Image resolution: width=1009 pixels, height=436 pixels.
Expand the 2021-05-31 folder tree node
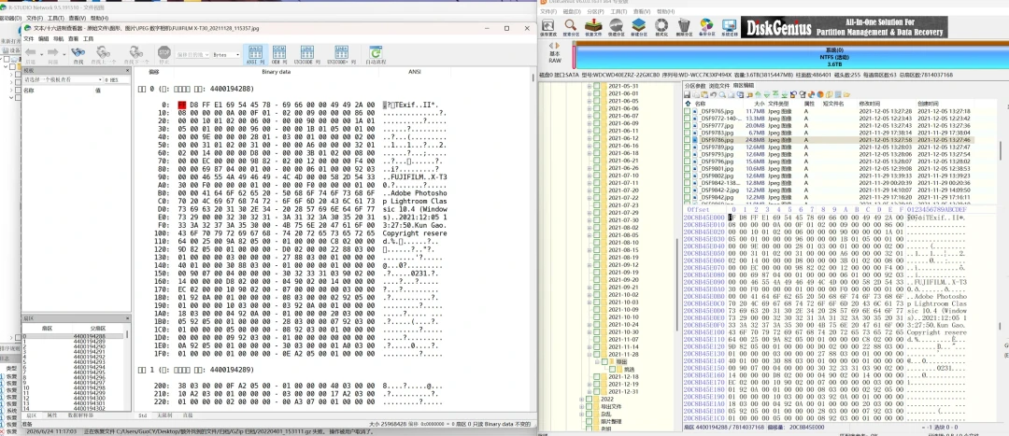click(589, 86)
